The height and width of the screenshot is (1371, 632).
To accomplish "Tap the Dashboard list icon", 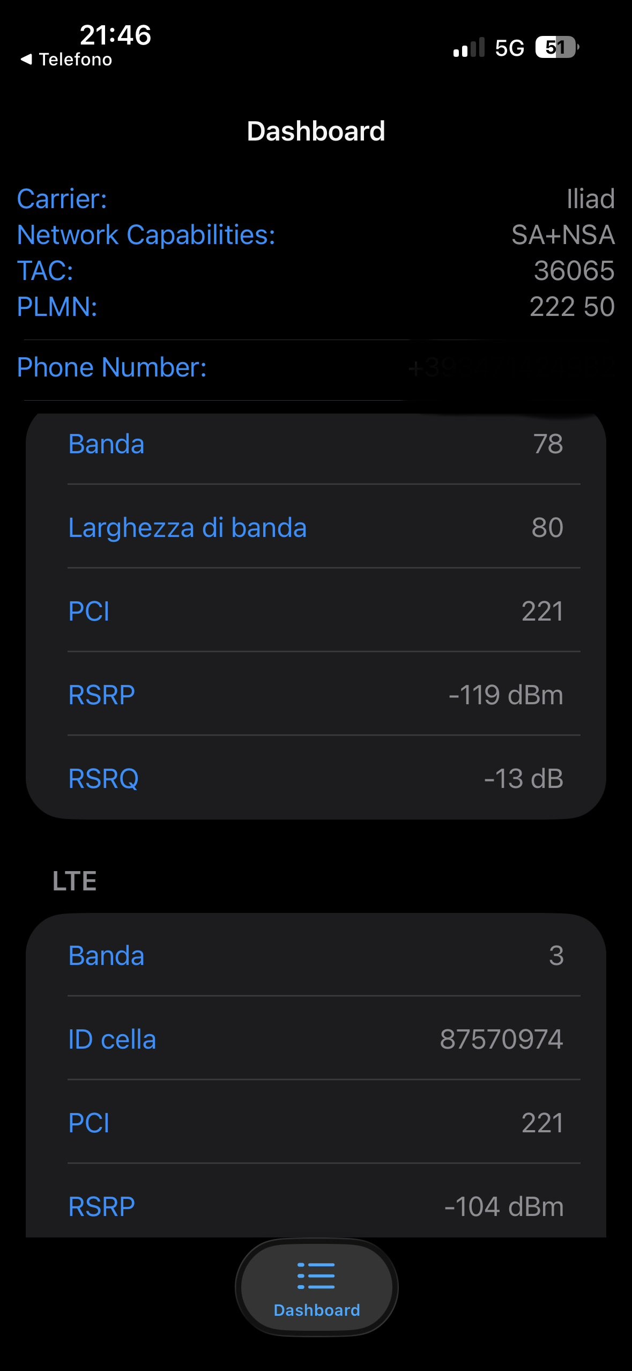I will (316, 1275).
